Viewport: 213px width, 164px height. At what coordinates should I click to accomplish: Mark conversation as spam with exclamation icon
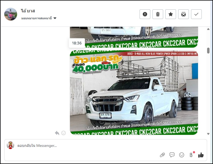pos(145,14)
